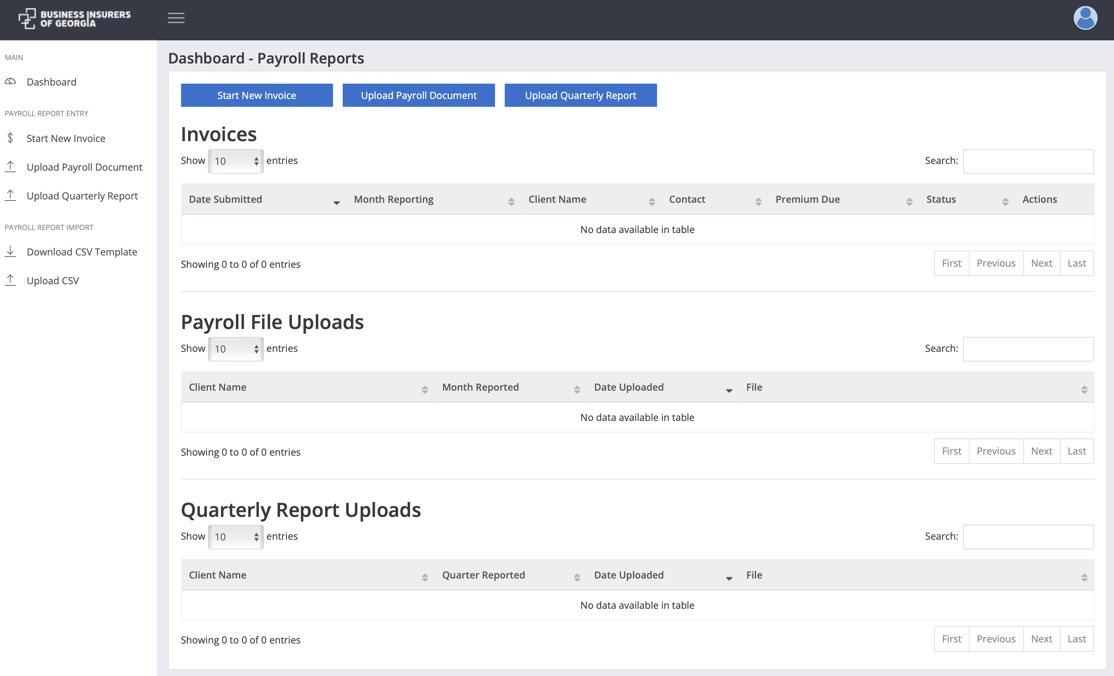Click sort arrows on Quarterly Report Client Name

[424, 577]
